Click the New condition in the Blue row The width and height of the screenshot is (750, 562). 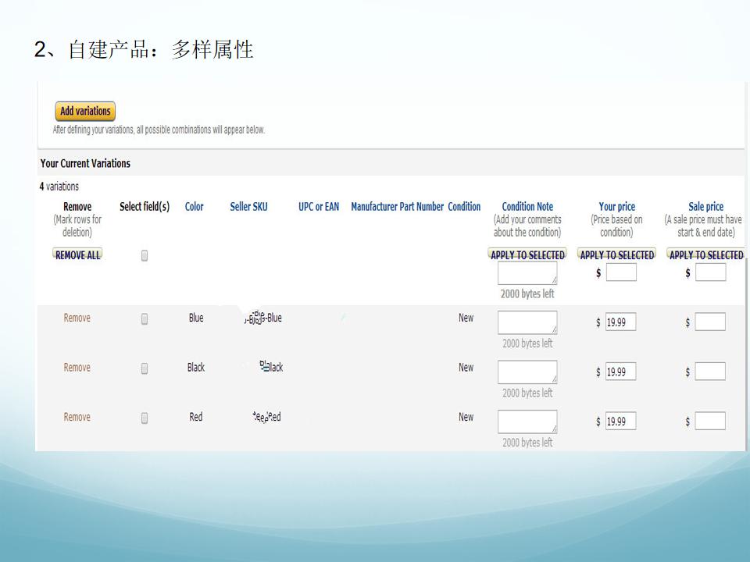click(466, 318)
